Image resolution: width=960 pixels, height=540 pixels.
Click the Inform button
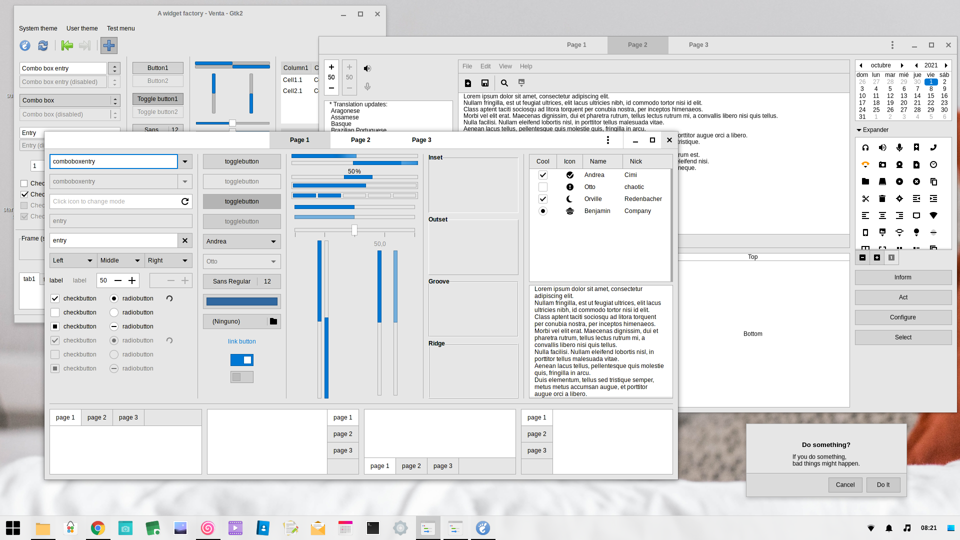(903, 277)
